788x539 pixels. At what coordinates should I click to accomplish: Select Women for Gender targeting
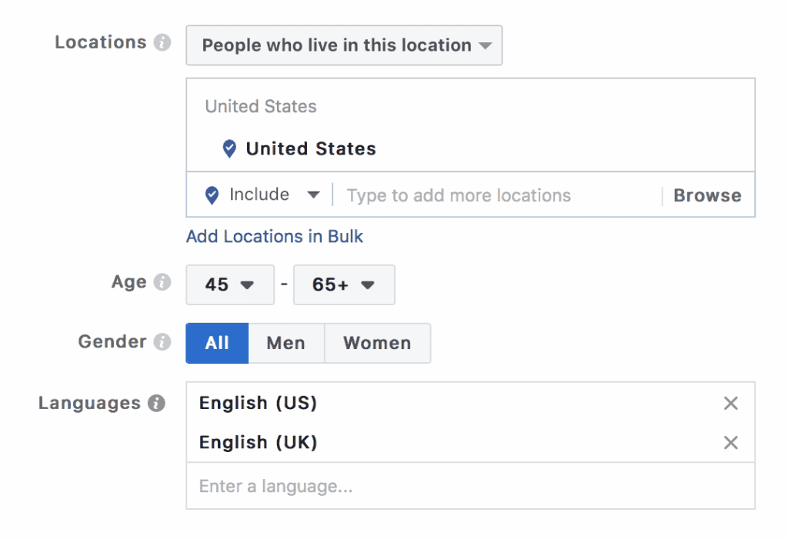tap(377, 343)
